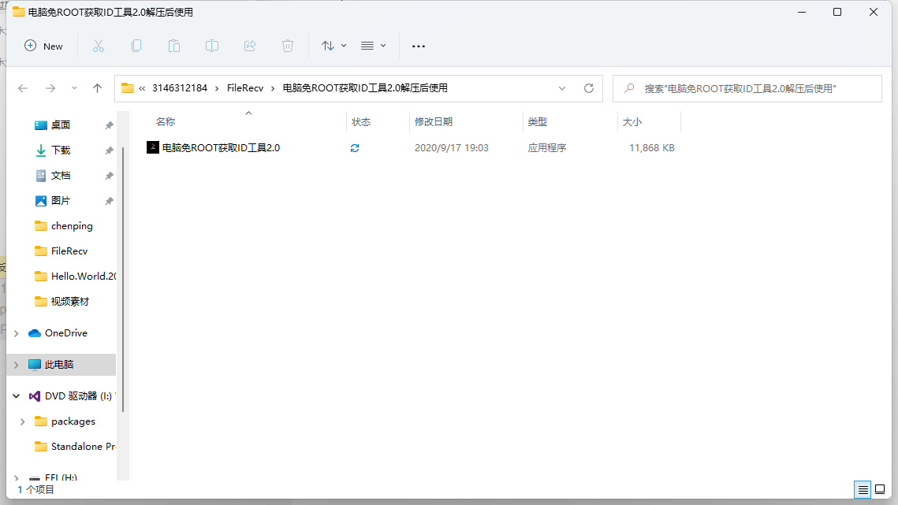Image resolution: width=898 pixels, height=505 pixels.
Task: Click the sync status icon of the file
Action: 355,148
